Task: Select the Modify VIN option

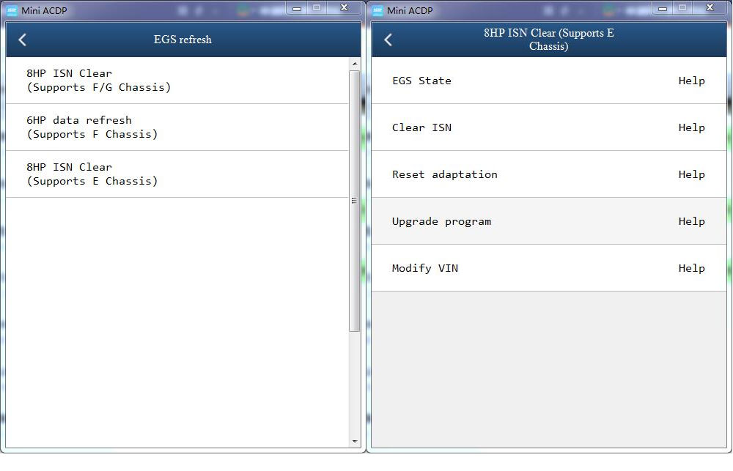Action: (425, 268)
